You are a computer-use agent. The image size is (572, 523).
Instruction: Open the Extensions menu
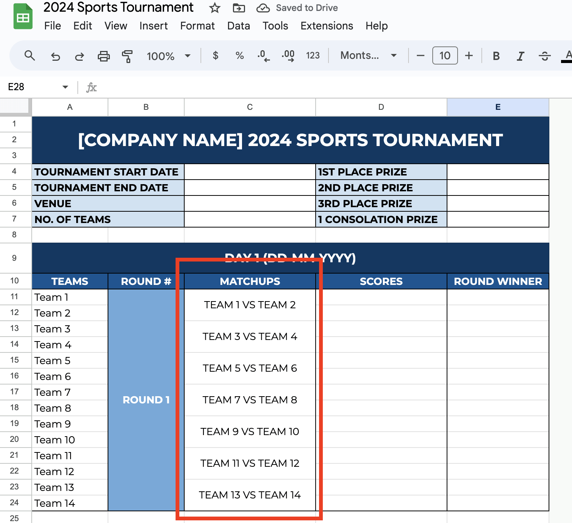point(327,26)
